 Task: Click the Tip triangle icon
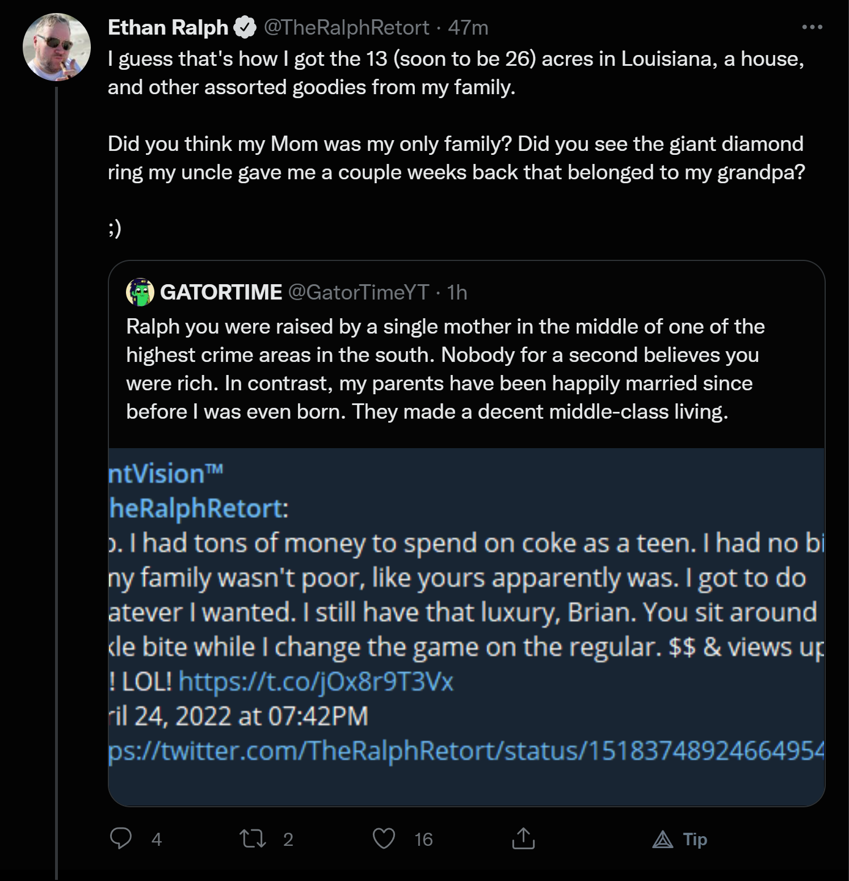662,839
